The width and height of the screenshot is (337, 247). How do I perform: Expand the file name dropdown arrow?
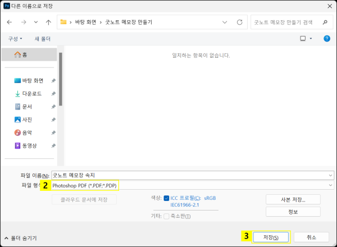point(330,176)
